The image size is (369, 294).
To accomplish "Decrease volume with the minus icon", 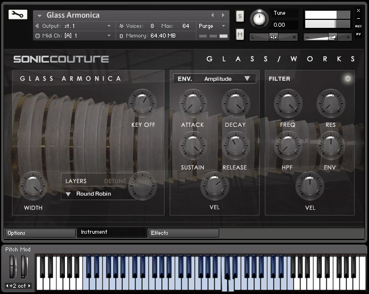I will [307, 37].
